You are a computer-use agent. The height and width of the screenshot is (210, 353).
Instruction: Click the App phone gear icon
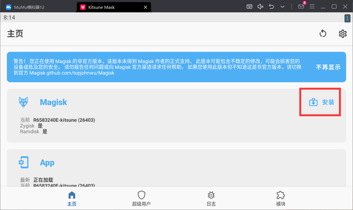pos(23,162)
